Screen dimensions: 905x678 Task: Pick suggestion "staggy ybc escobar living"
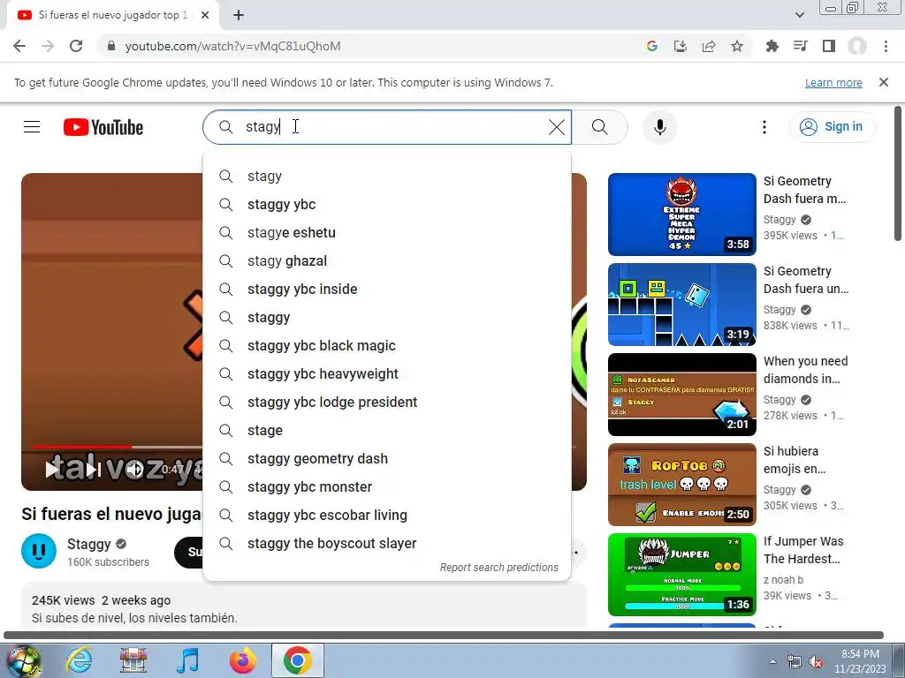click(x=387, y=516)
